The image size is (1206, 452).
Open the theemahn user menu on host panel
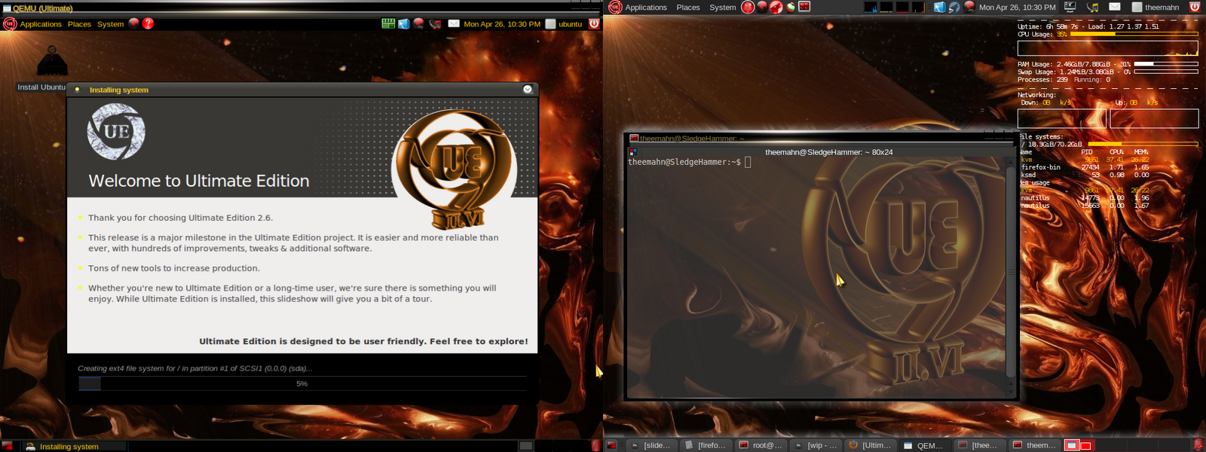(x=1155, y=8)
